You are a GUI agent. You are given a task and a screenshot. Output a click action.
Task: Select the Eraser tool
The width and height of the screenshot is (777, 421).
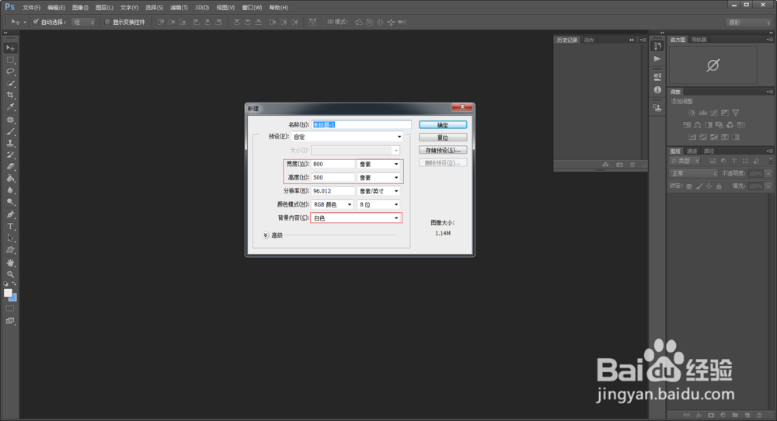[x=10, y=166]
